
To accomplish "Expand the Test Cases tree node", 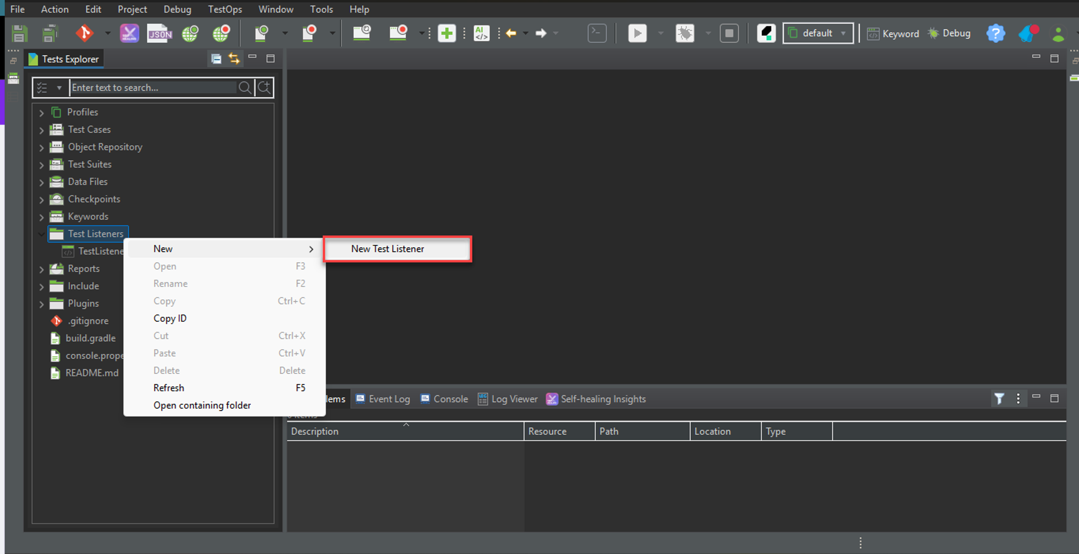I will coord(41,130).
